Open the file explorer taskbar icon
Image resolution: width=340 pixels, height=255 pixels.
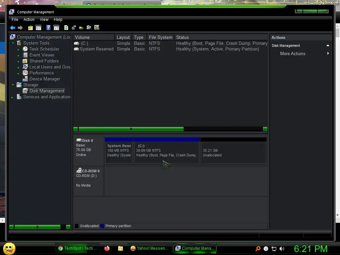(x=120, y=248)
